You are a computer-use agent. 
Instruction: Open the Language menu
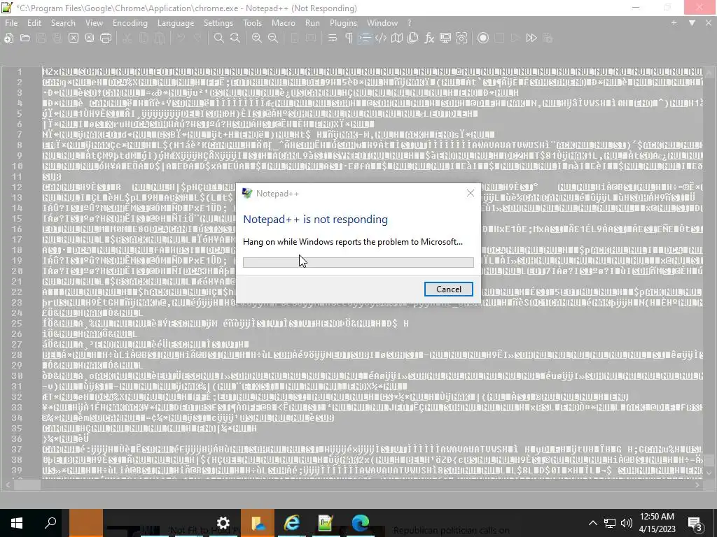176,23
